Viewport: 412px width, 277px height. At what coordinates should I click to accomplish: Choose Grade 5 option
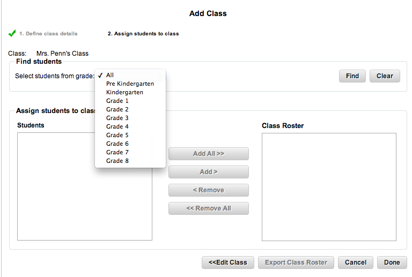pyautogui.click(x=117, y=135)
